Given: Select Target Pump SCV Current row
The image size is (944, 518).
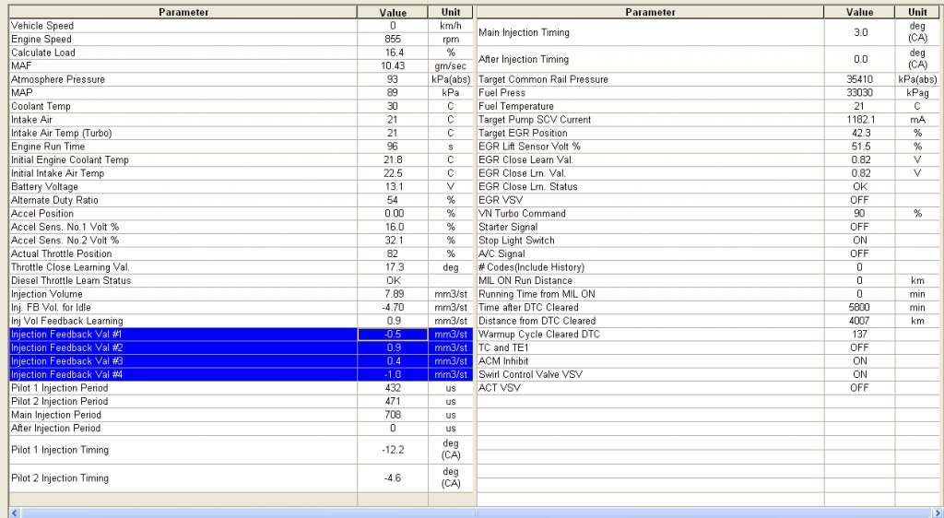Looking at the screenshot, I should pos(709,120).
